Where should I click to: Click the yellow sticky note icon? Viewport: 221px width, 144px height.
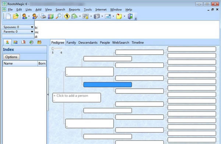119,16
